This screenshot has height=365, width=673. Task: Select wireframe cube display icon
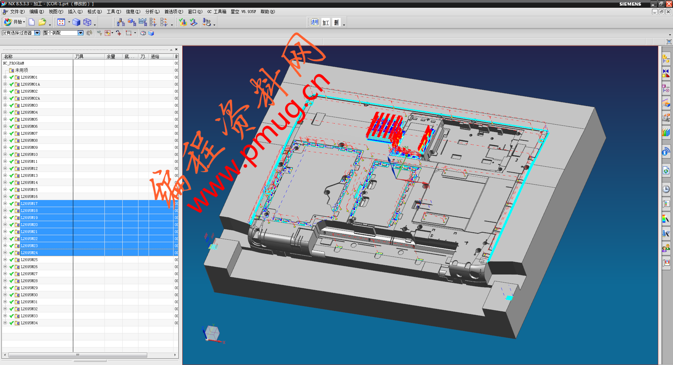[87, 22]
